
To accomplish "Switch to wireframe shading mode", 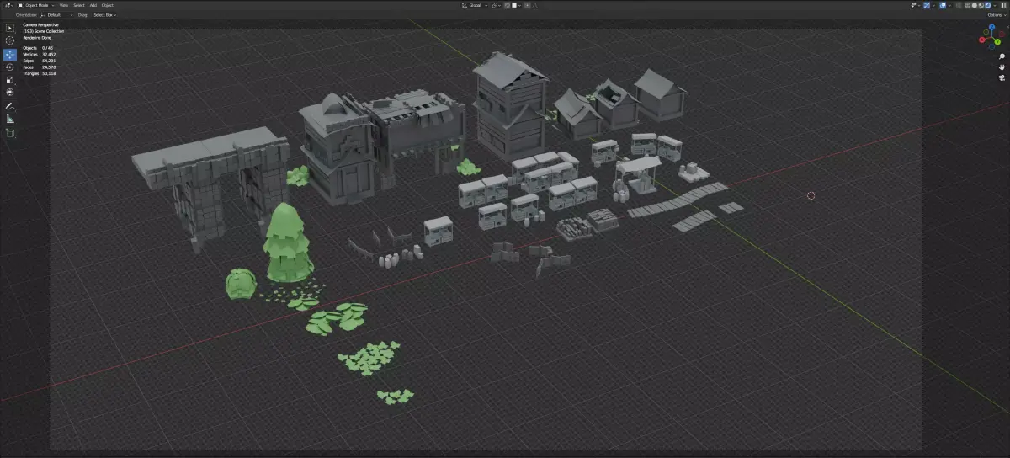I will tap(968, 5).
